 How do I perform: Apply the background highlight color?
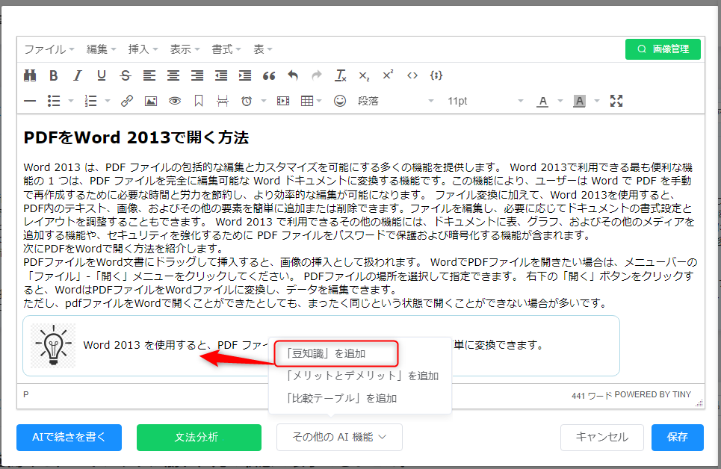tap(579, 101)
